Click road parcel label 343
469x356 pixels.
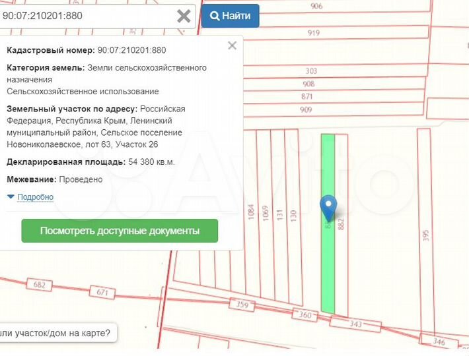[355, 324]
